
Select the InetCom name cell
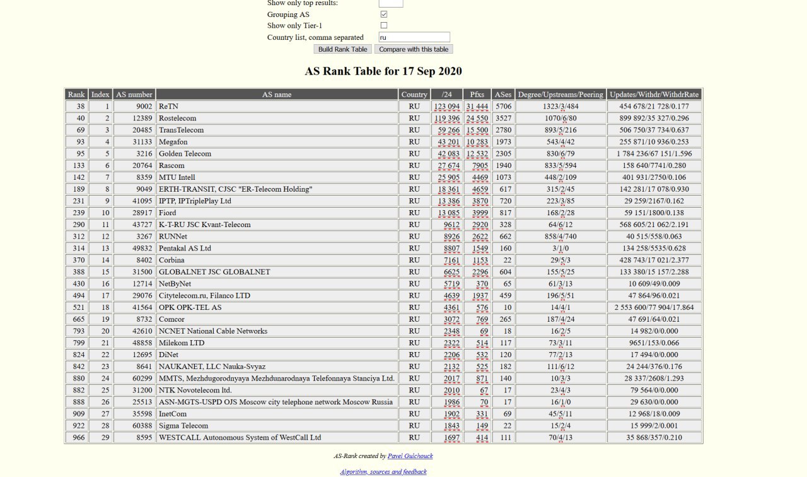click(x=277, y=414)
